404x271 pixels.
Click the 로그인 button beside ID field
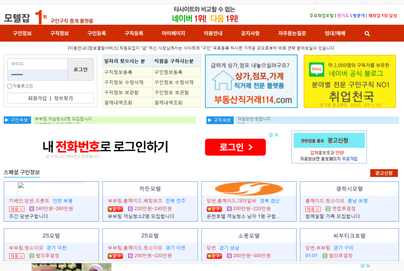coord(80,70)
